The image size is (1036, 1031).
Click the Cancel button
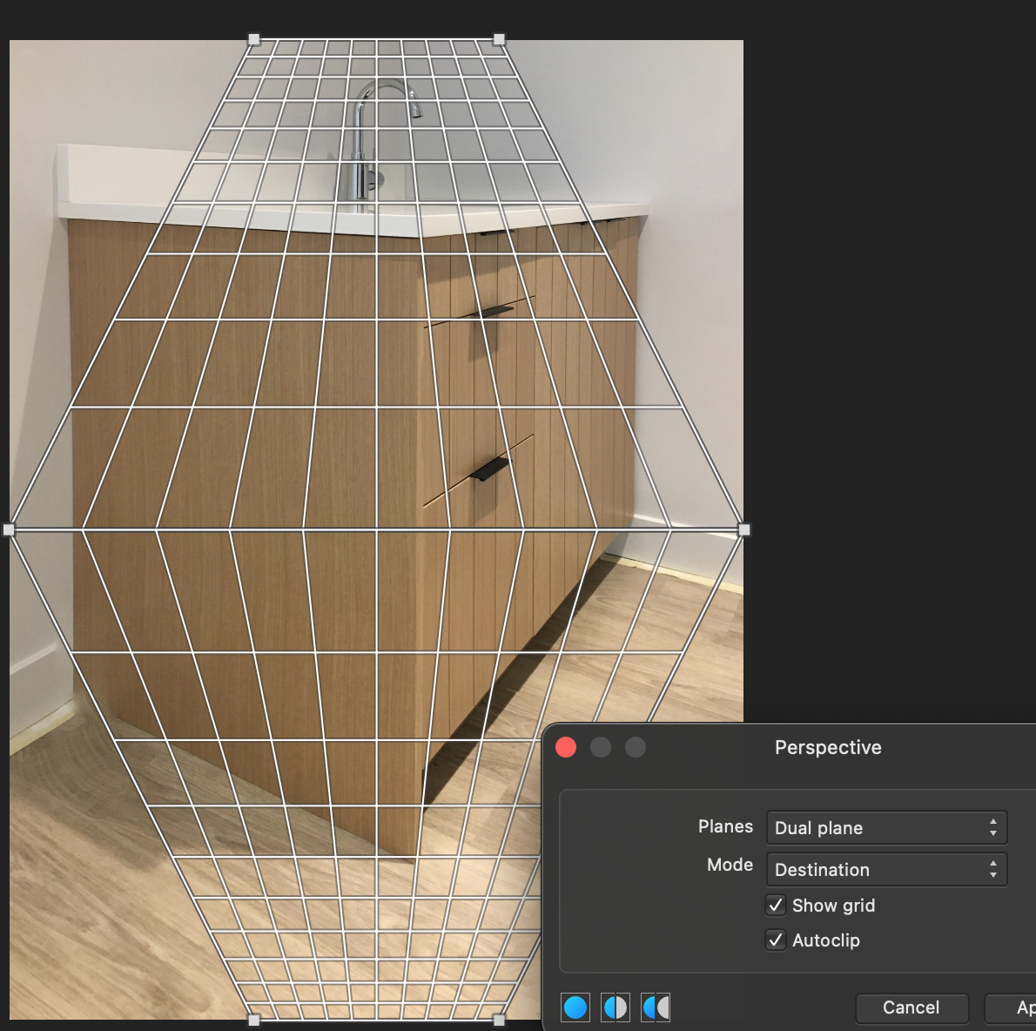912,1007
